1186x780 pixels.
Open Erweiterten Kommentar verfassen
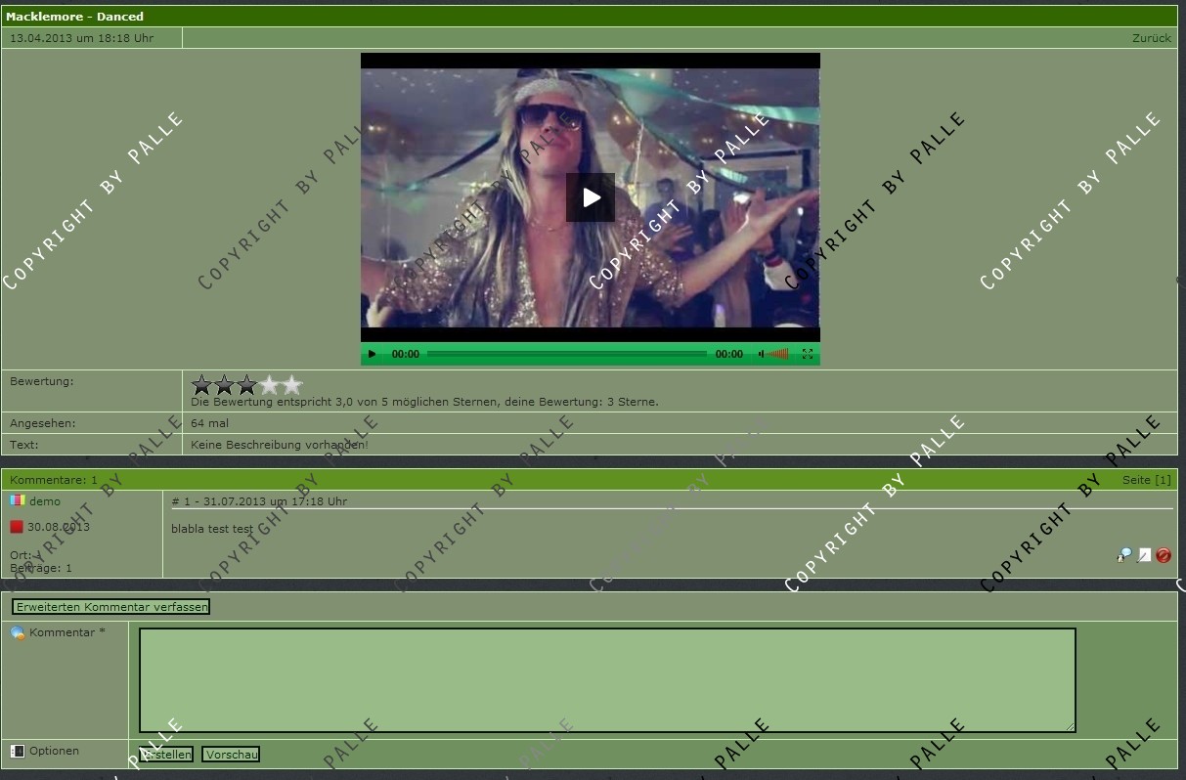point(111,607)
